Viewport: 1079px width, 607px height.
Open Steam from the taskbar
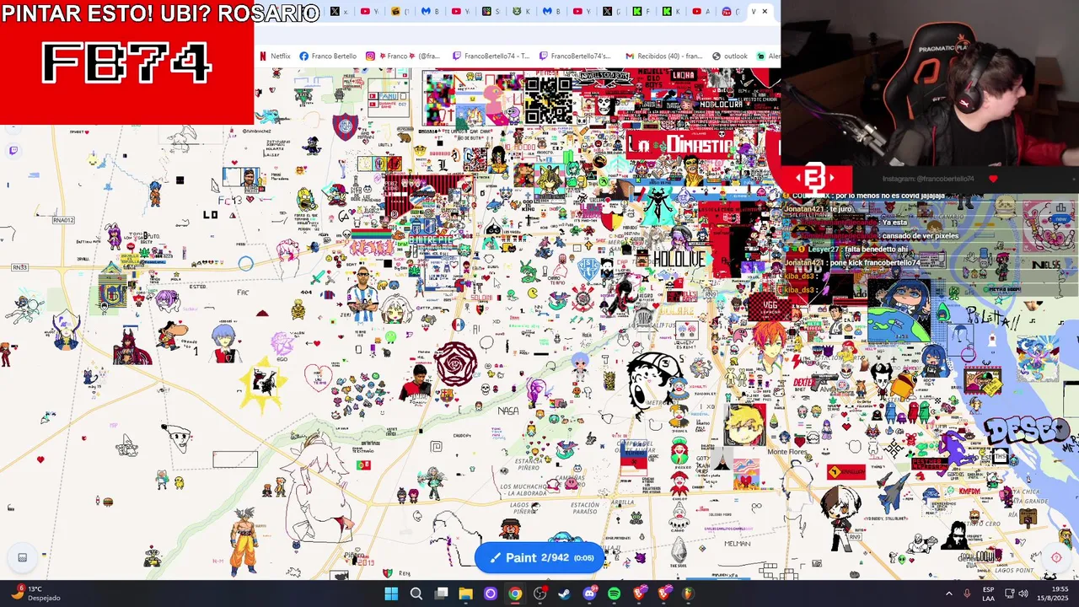[x=565, y=594]
